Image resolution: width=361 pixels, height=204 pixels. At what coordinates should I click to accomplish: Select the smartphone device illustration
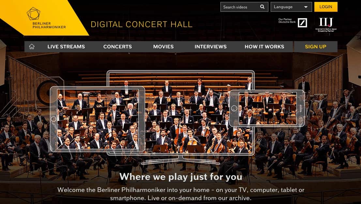[267, 108]
